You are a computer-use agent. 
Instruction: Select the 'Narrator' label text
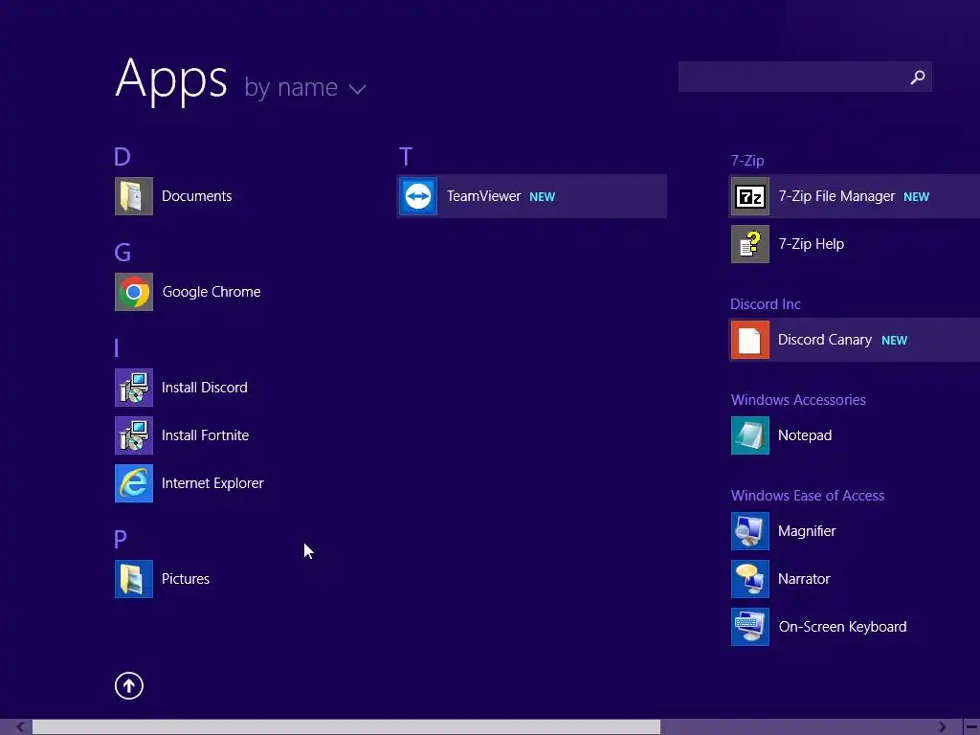(x=804, y=579)
